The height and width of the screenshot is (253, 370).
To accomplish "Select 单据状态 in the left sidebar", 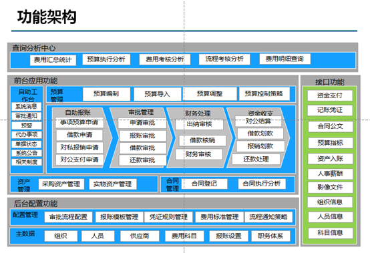I will point(27,144).
